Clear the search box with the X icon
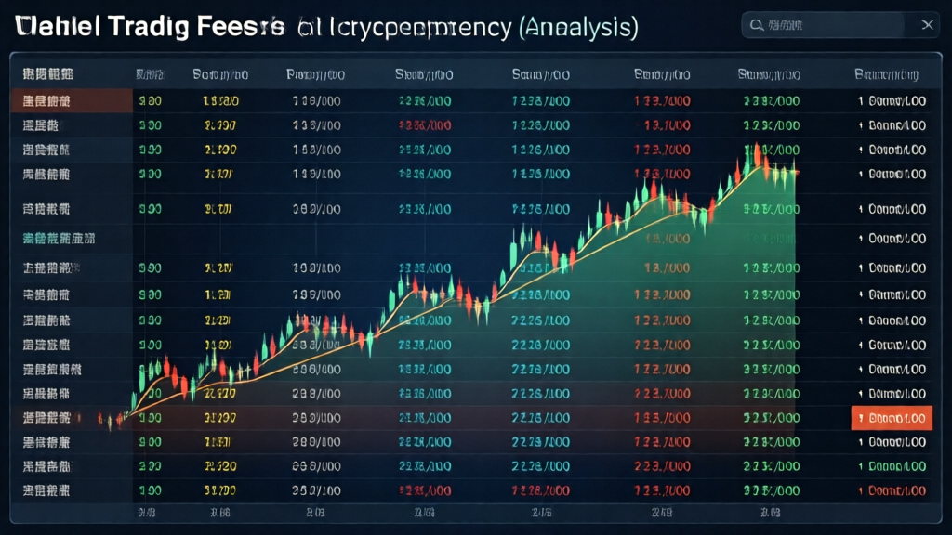 coord(926,25)
